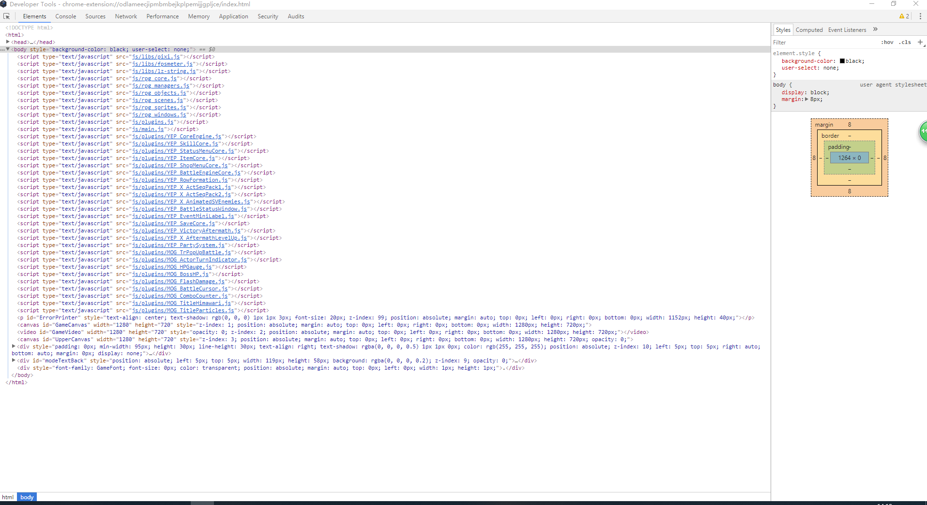Open the js/main.js script link

click(148, 129)
